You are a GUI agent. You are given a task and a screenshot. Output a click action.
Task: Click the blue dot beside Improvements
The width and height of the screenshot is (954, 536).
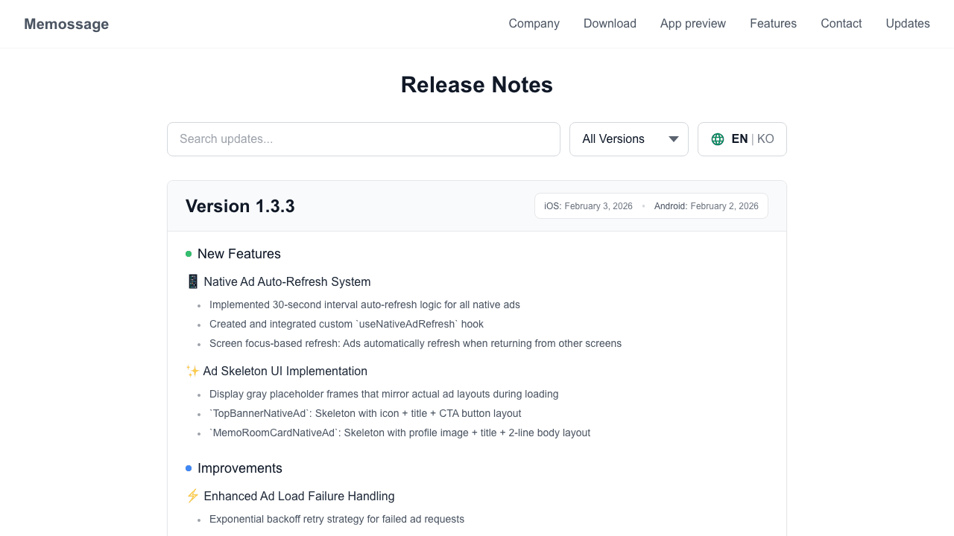[188, 468]
